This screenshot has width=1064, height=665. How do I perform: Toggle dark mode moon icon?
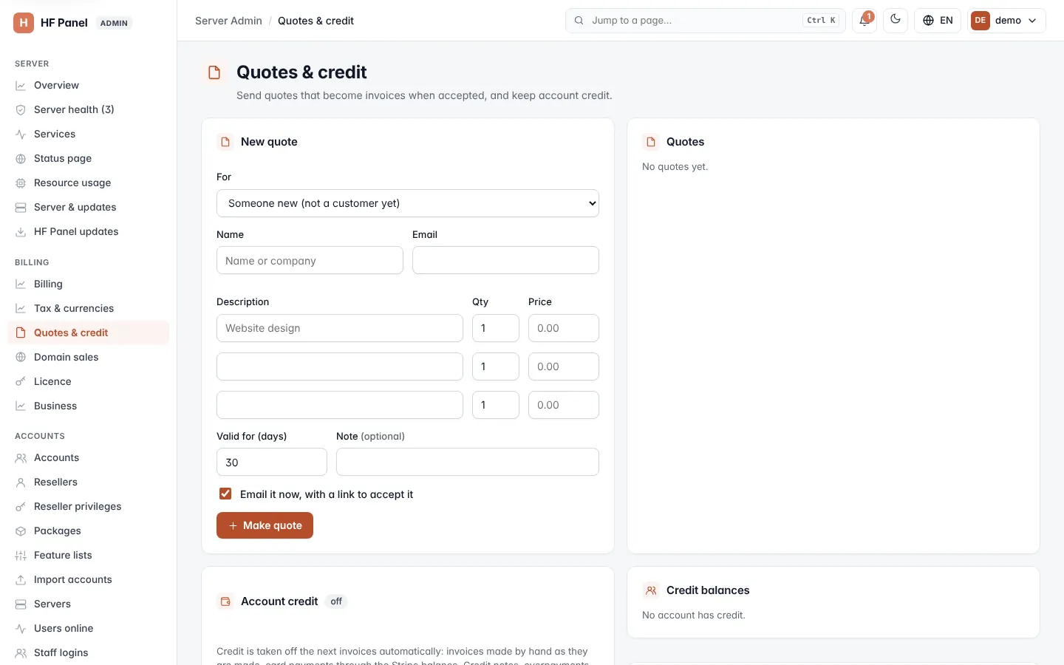click(896, 20)
